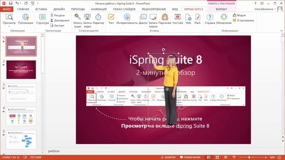Switch to the ГЛАВНАЯ ribbon tab
The image size is (285, 160).
[x=23, y=9]
